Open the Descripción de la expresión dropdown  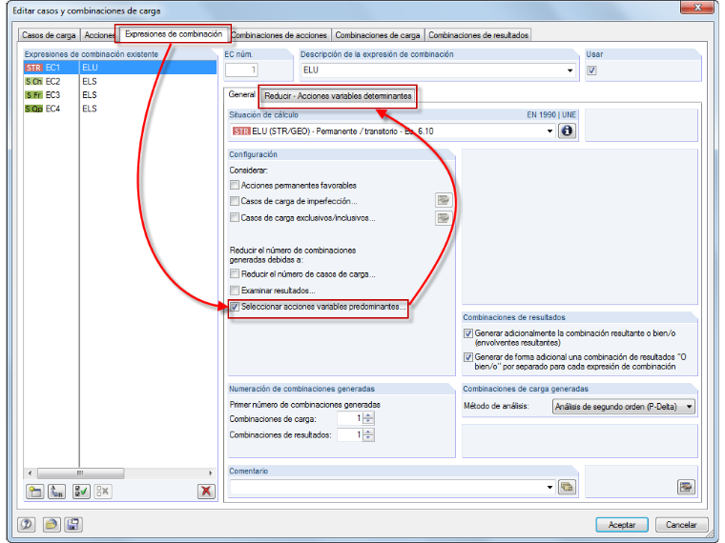tap(570, 70)
